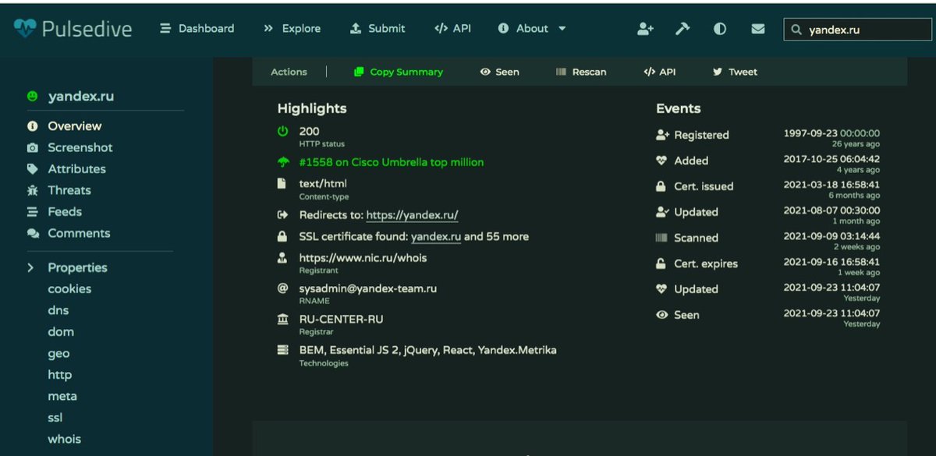Click Copy Summary action
This screenshot has height=456, width=936.
point(398,72)
